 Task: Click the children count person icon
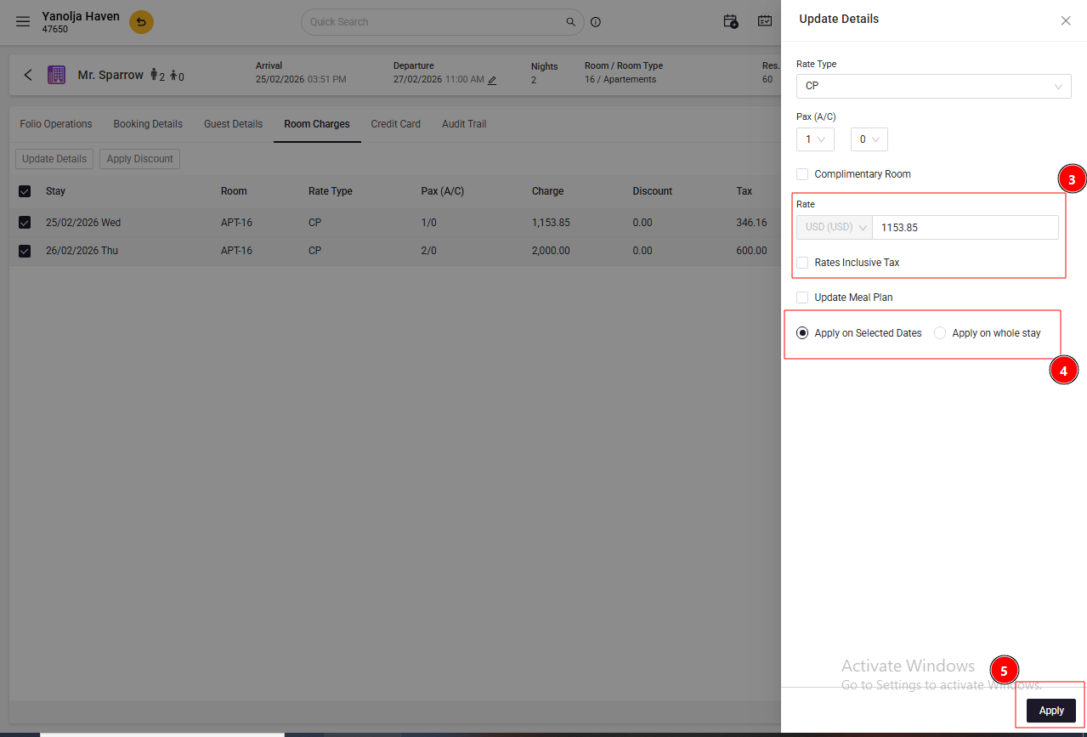coord(174,76)
